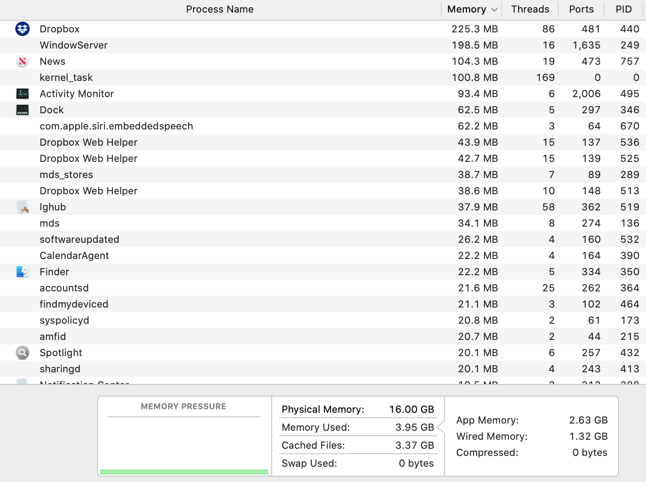This screenshot has width=646, height=482.
Task: Select the Finder icon
Action: pyautogui.click(x=22, y=272)
